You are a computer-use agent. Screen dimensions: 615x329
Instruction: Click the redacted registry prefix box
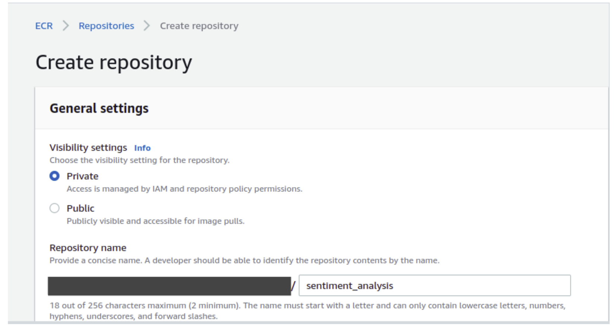169,286
